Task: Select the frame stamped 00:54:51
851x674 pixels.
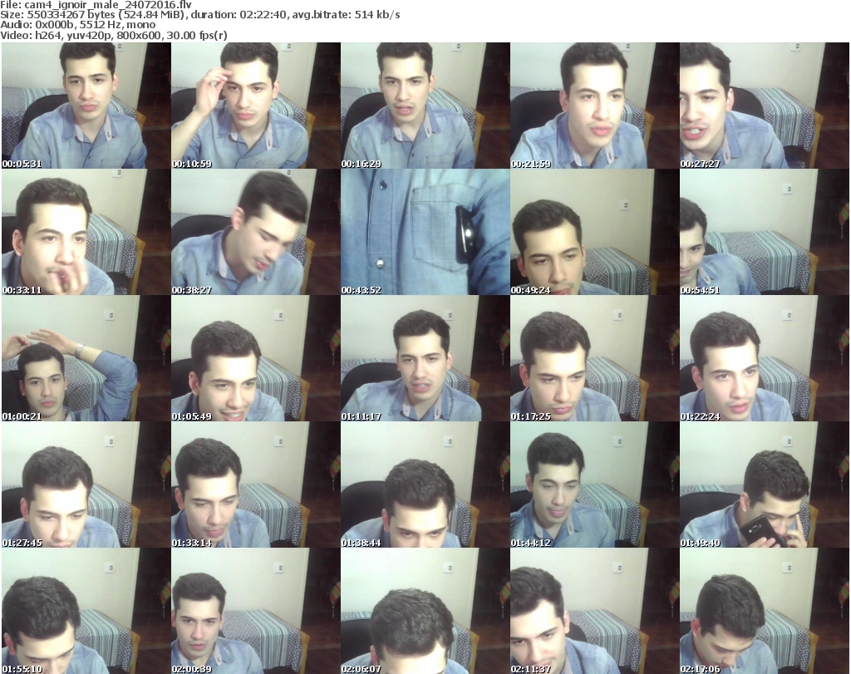Action: (765, 232)
